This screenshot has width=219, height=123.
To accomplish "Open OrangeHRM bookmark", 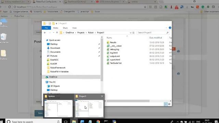I will click(x=68, y=12).
